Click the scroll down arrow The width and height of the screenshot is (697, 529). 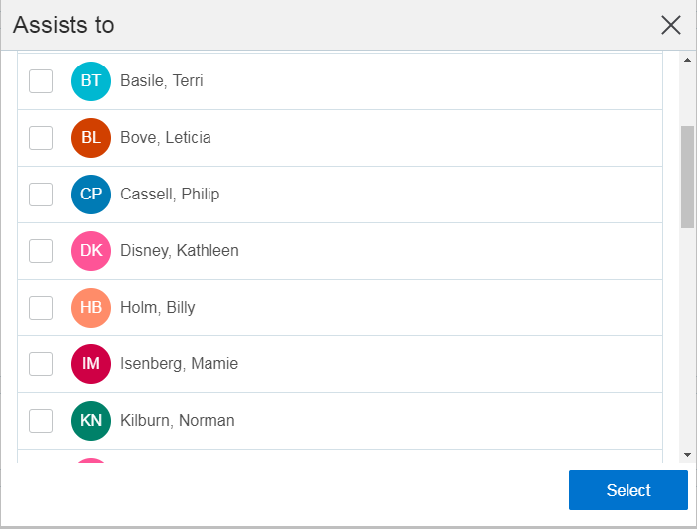pos(687,454)
